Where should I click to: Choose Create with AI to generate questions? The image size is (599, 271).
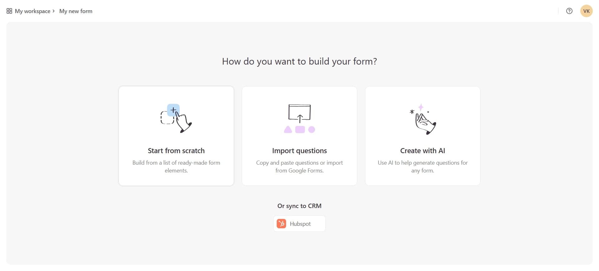[422, 136]
